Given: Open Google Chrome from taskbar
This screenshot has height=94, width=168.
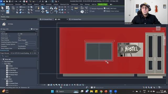Looking at the screenshot, I should (101, 91).
